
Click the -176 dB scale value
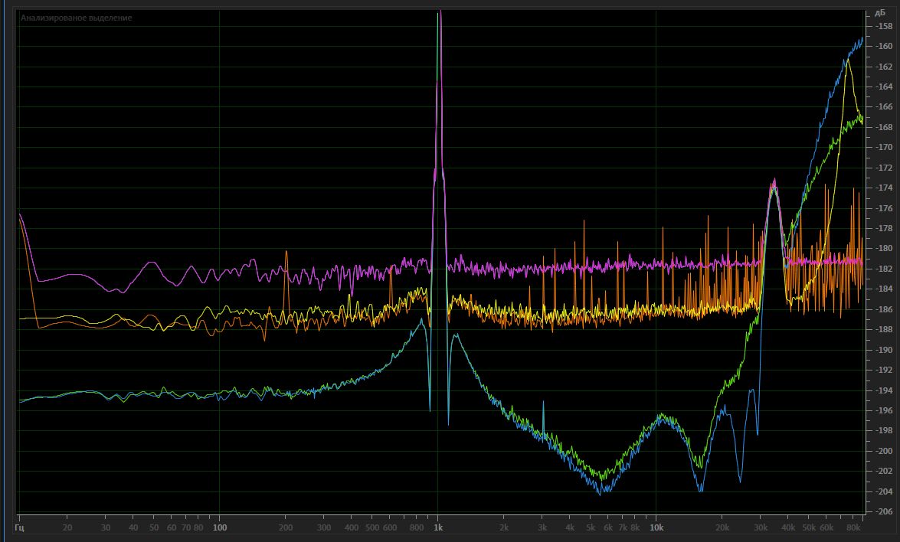[x=883, y=208]
